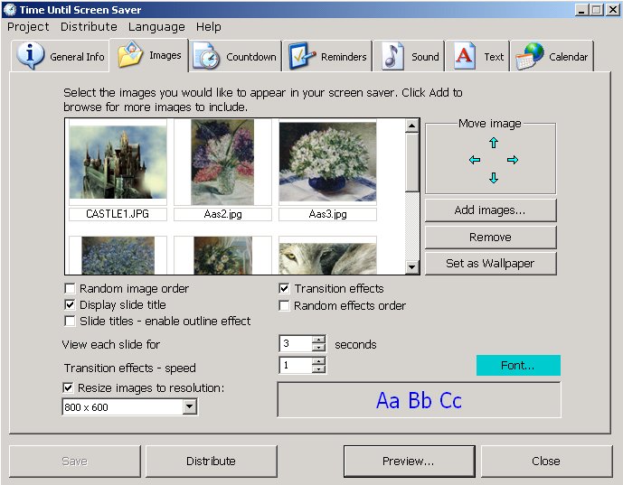Screen dimensions: 623x485
Task: Uncheck Transition effects checkbox
Action: click(x=284, y=288)
